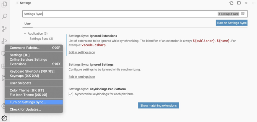The image size is (257, 122).
Task: Open the More Actions ellipsis menu
Action: pyautogui.click(x=254, y=3)
